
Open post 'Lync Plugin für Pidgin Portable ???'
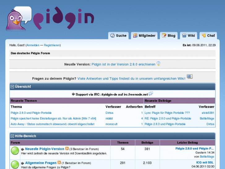pos(167,113)
